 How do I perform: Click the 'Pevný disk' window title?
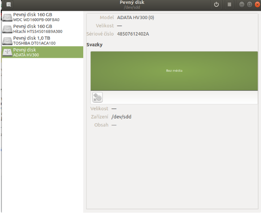pos(132,2)
